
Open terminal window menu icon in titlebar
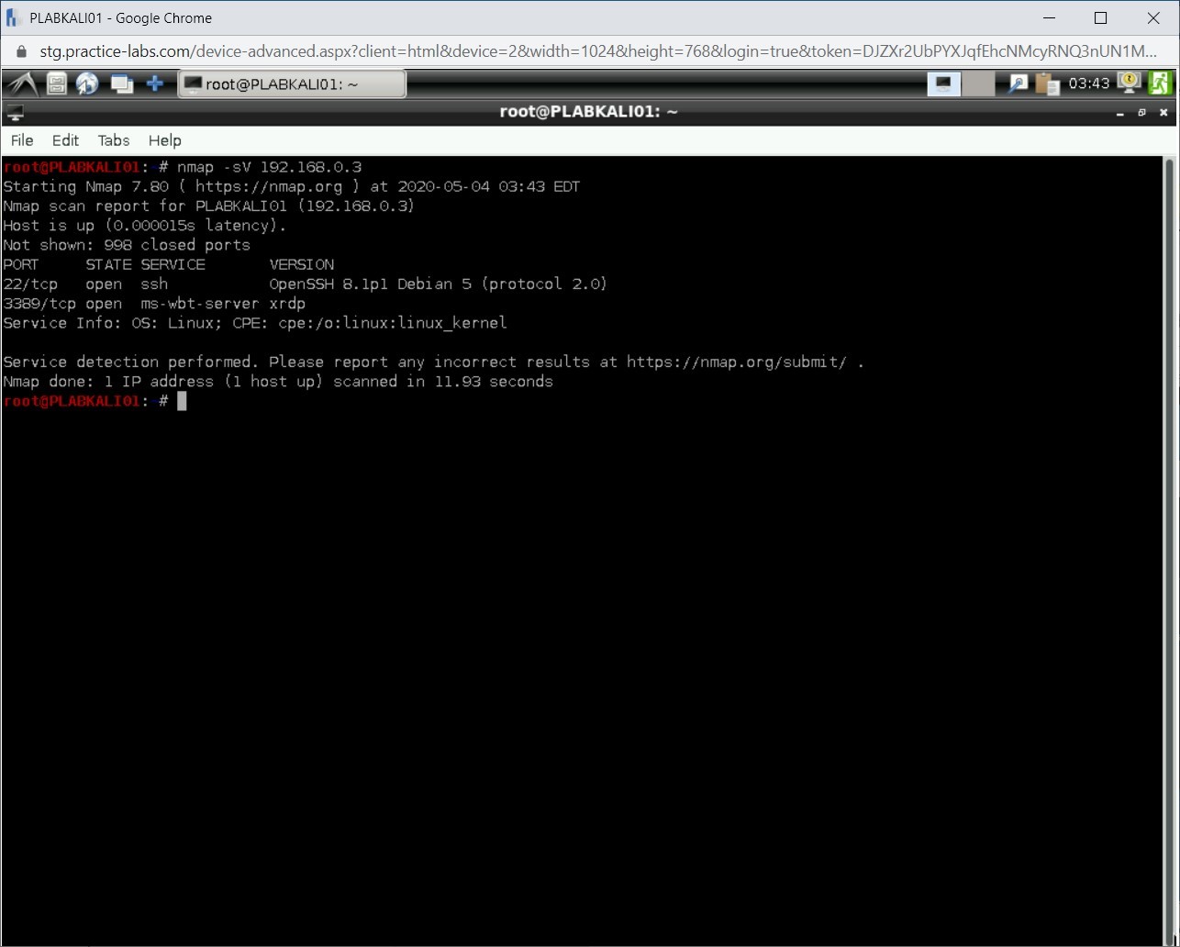click(x=15, y=113)
